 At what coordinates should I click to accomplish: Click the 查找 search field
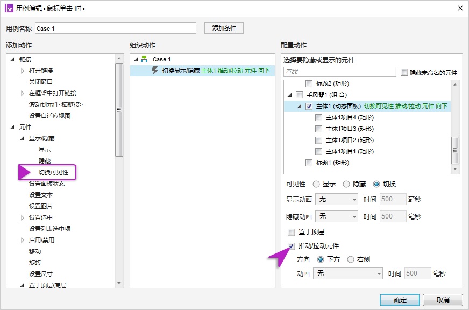pyautogui.click(x=340, y=72)
